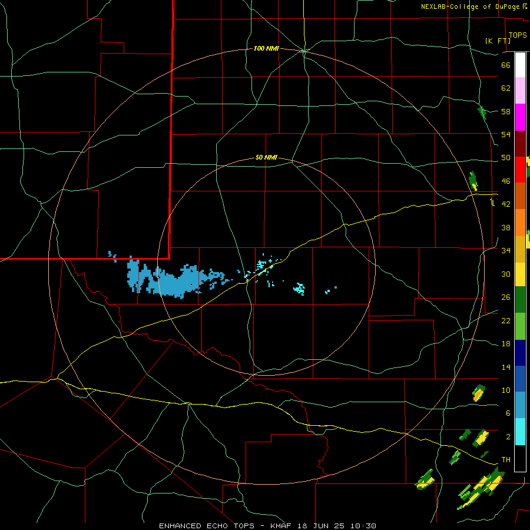This screenshot has height=530, width=530.
Task: Click the 66 legend value
Action: [506, 65]
